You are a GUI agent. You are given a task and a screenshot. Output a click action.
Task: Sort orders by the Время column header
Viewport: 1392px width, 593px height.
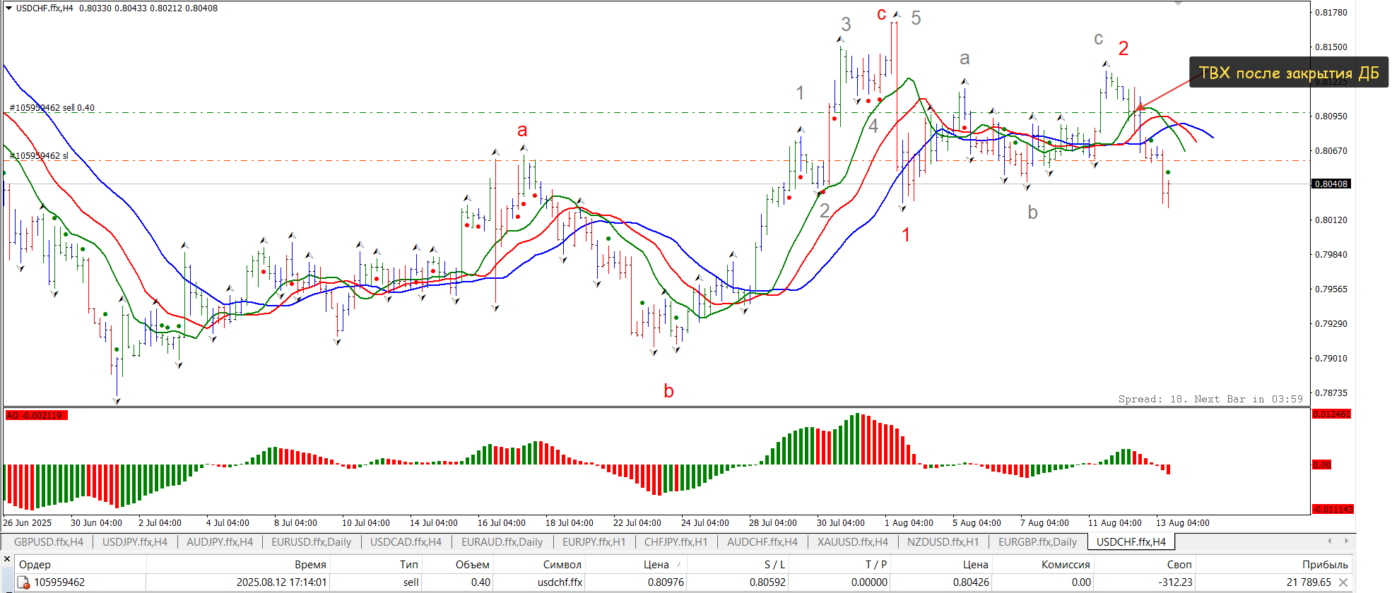coord(310,564)
